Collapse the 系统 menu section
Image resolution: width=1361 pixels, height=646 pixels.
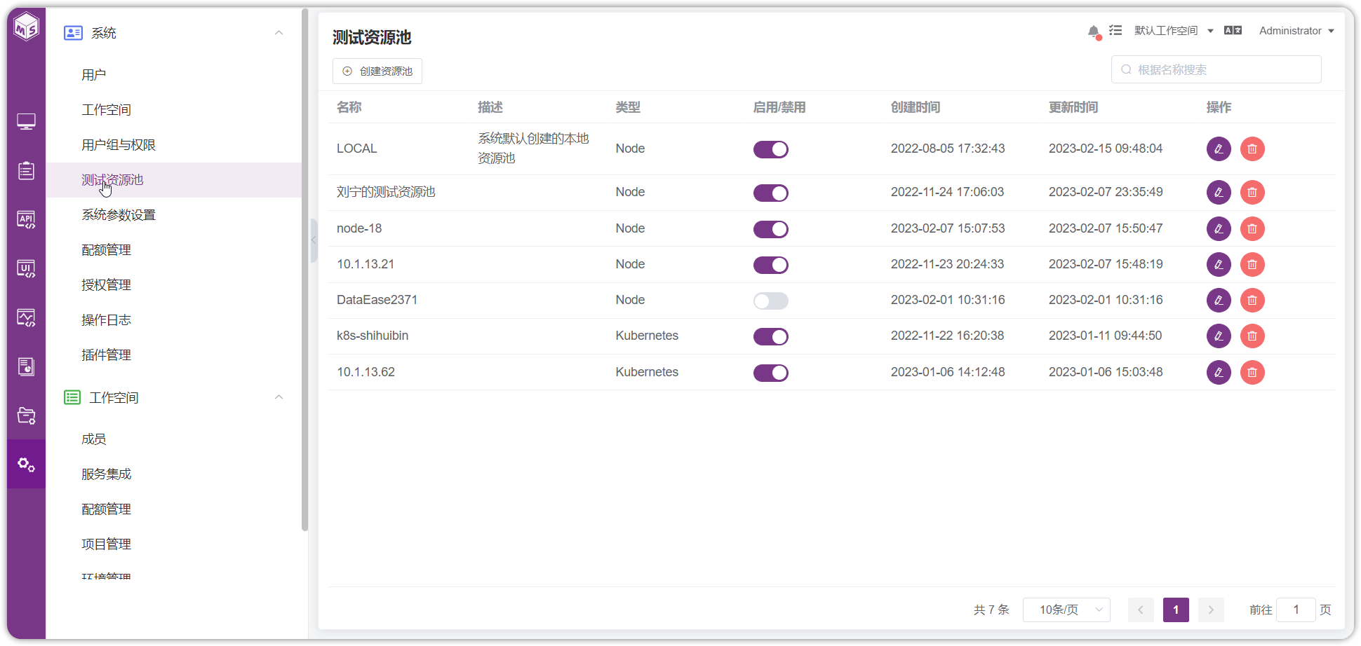[279, 33]
